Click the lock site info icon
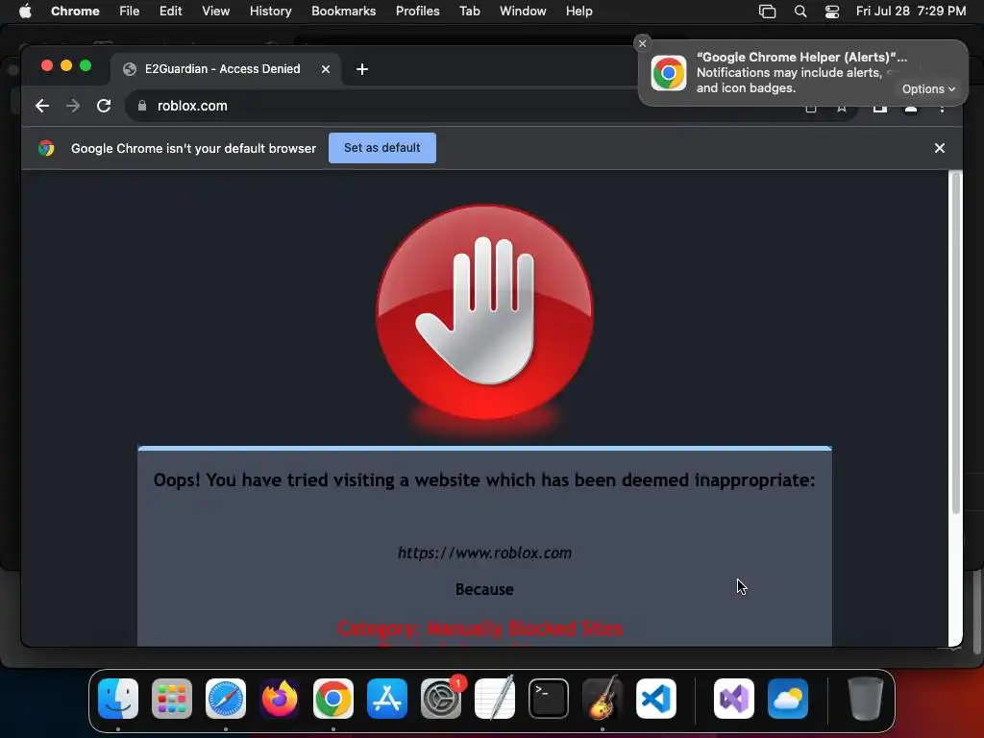Viewport: 984px width, 738px height. (142, 106)
